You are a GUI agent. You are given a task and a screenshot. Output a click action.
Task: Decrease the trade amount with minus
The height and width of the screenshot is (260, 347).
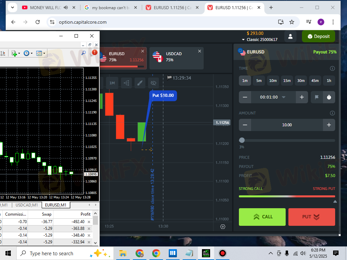tap(245, 125)
